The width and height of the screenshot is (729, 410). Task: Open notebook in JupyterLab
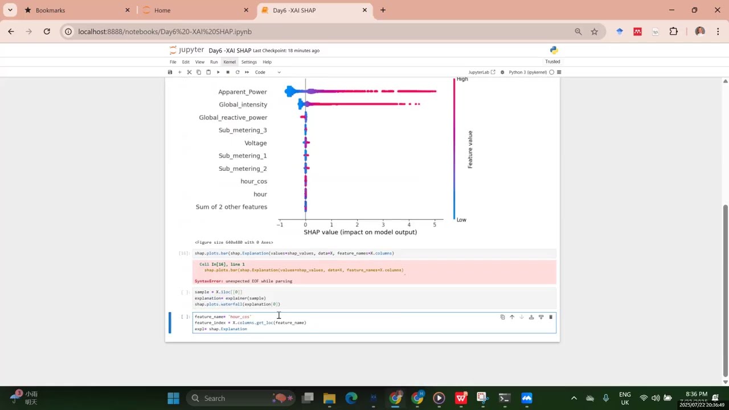tap(482, 72)
